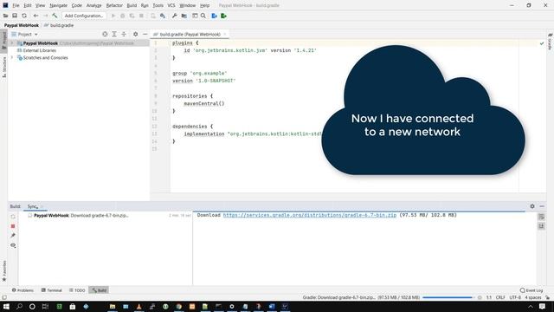Open the Terminal tool window
The height and width of the screenshot is (312, 554).
click(x=52, y=290)
